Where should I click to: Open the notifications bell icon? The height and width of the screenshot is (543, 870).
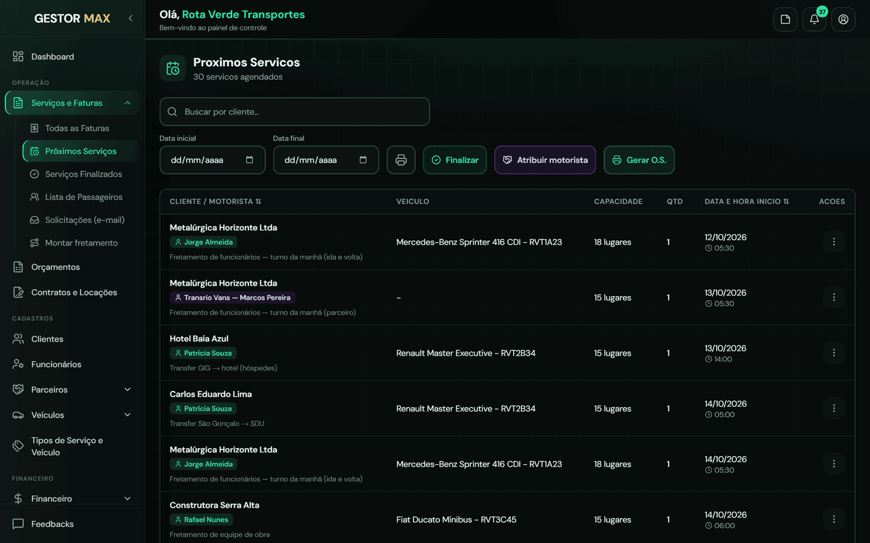814,20
